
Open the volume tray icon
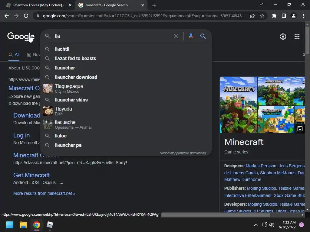pyautogui.click(x=272, y=225)
